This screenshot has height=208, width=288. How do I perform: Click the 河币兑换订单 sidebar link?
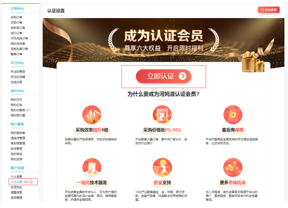click(19, 38)
